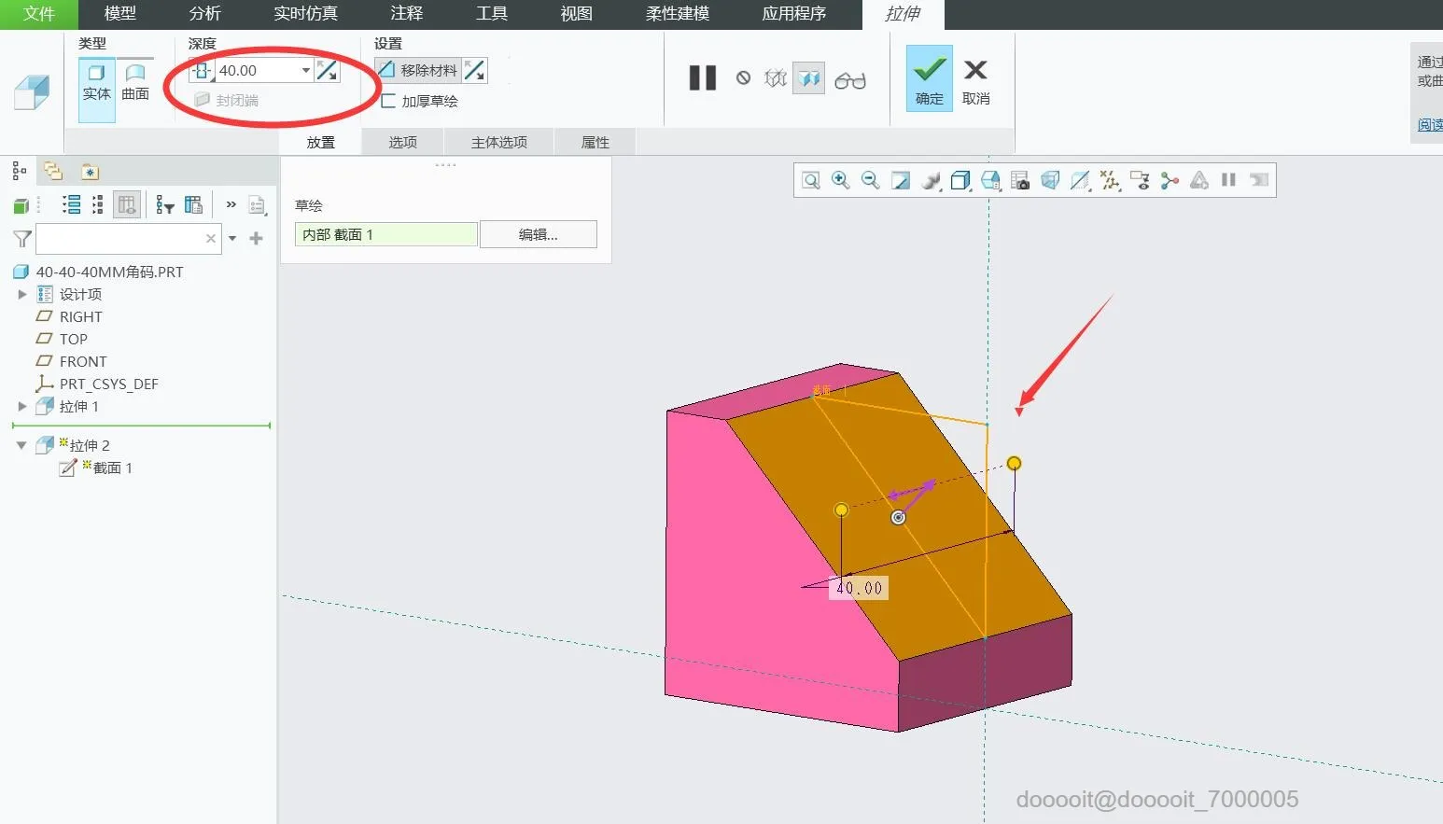Collapse all model tree nodes
The height and width of the screenshot is (824, 1443).
pyautogui.click(x=98, y=205)
